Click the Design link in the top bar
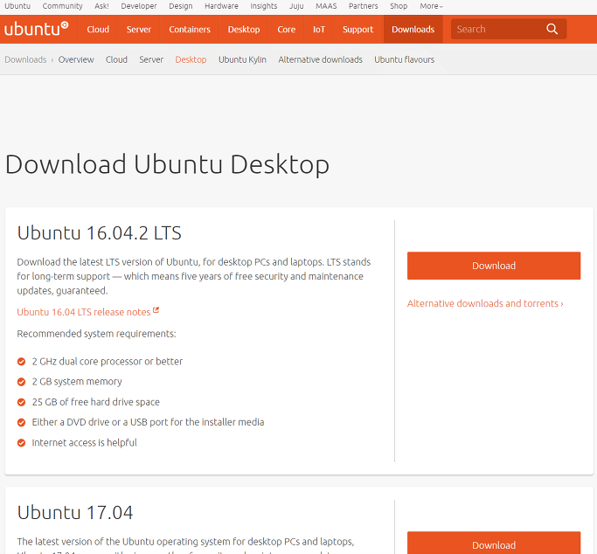Viewport: 597px width, 554px height. point(180,6)
